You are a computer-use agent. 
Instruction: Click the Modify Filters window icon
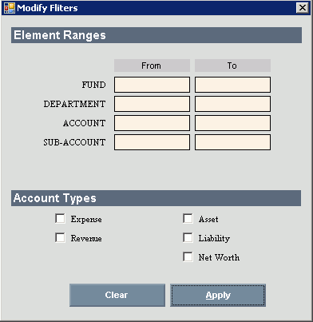[10, 8]
